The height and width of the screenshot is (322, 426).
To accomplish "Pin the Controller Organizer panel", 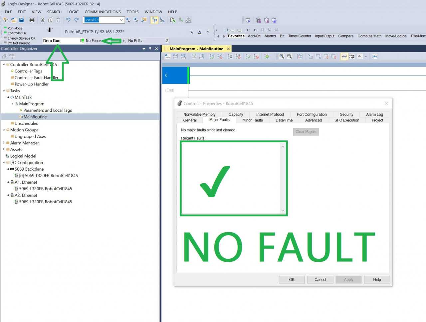I will (150, 49).
